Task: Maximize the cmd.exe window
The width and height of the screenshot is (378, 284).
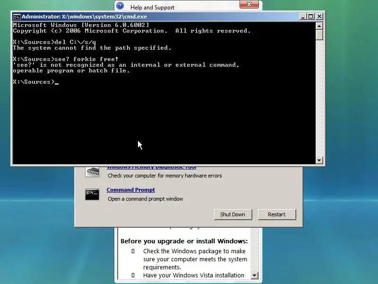Action: (x=311, y=17)
